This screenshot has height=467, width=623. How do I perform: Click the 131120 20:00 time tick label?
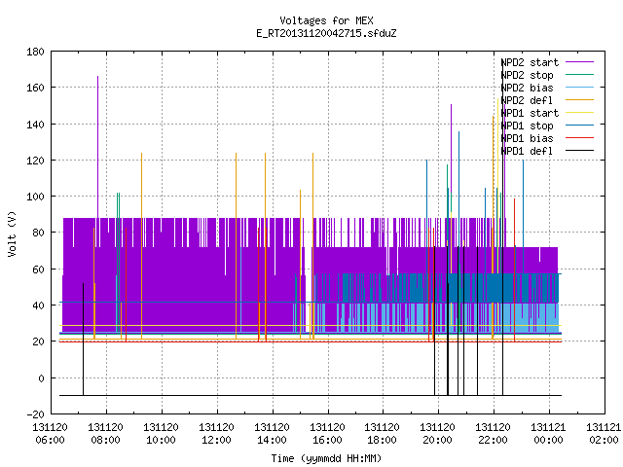[437, 434]
